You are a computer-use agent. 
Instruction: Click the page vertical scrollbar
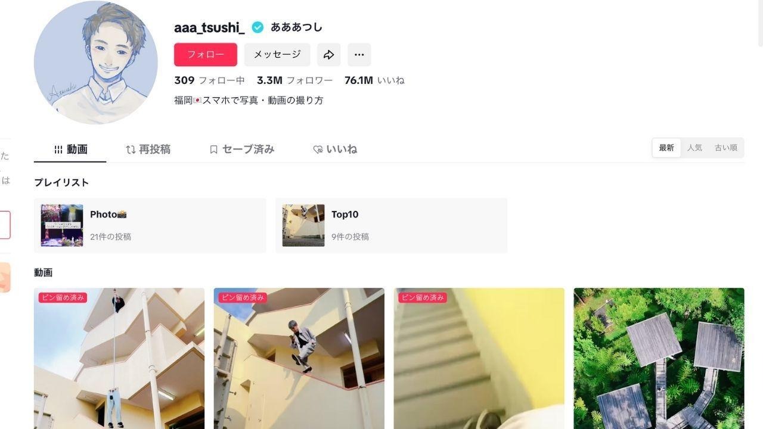[759, 24]
